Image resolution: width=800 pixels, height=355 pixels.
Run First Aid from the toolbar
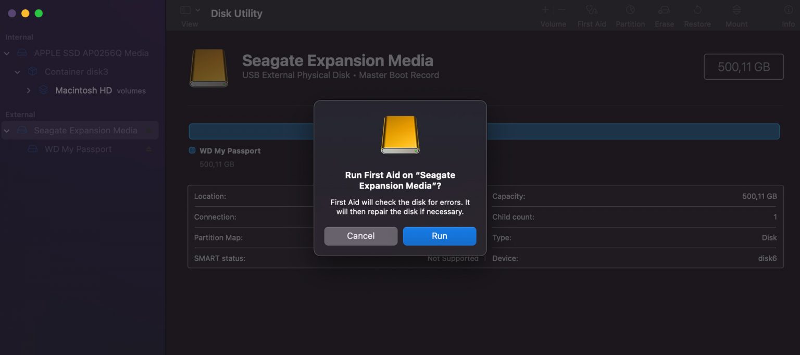click(x=592, y=14)
